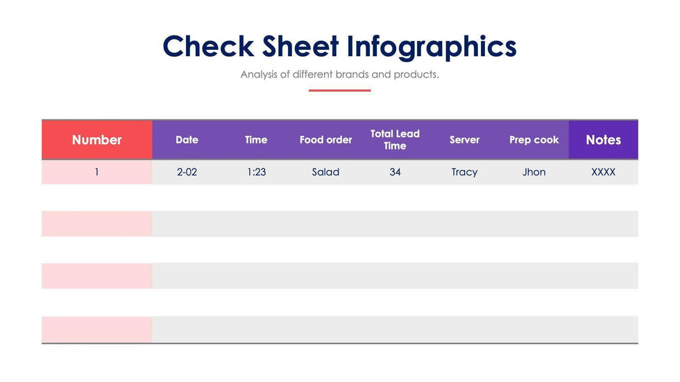
Task: Click the Check Sheet Infographics title
Action: click(x=339, y=46)
